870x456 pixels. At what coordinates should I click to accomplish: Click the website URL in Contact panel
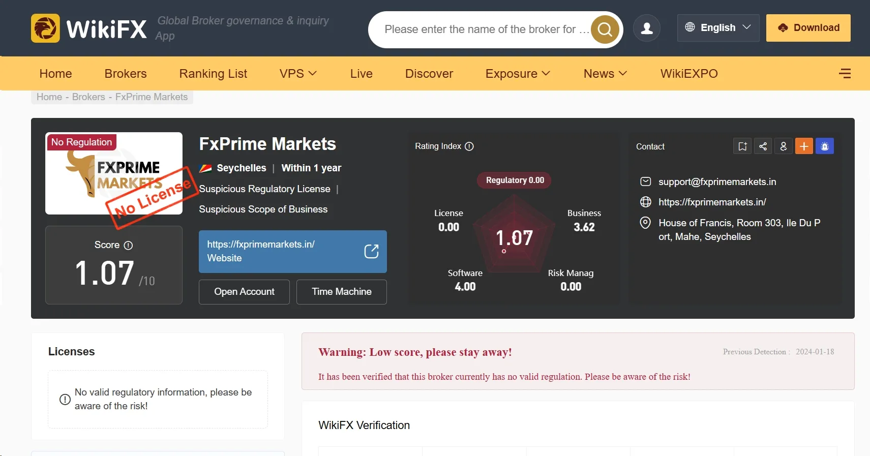(x=712, y=202)
